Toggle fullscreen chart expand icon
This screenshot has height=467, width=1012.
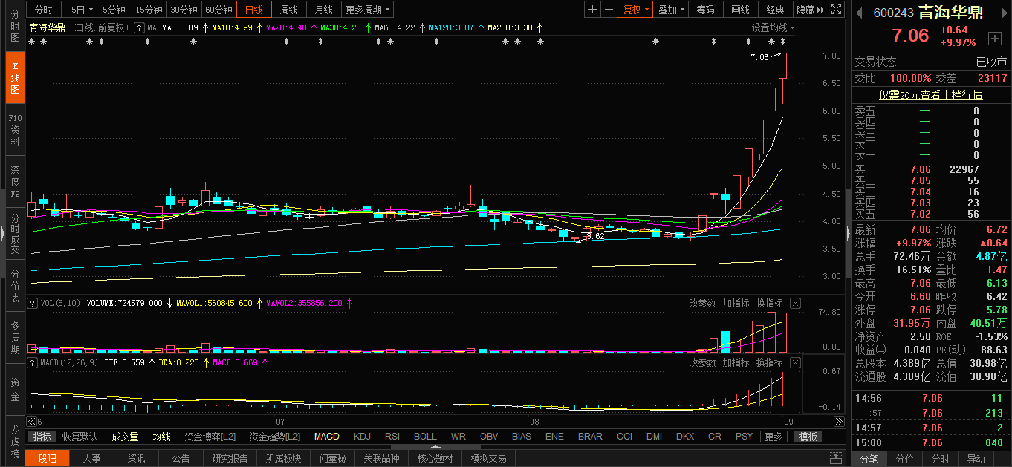[836, 10]
